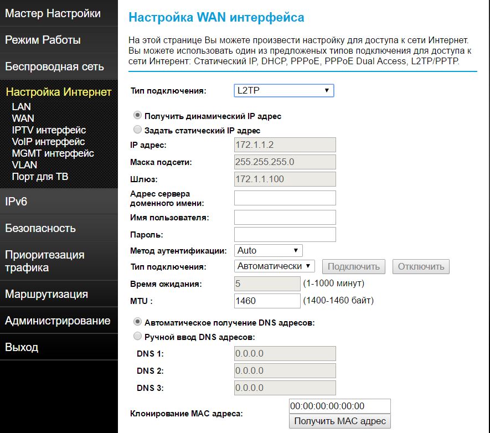490x433 pixels.
Task: Focus the Имя пользователя field
Action: tap(285, 218)
